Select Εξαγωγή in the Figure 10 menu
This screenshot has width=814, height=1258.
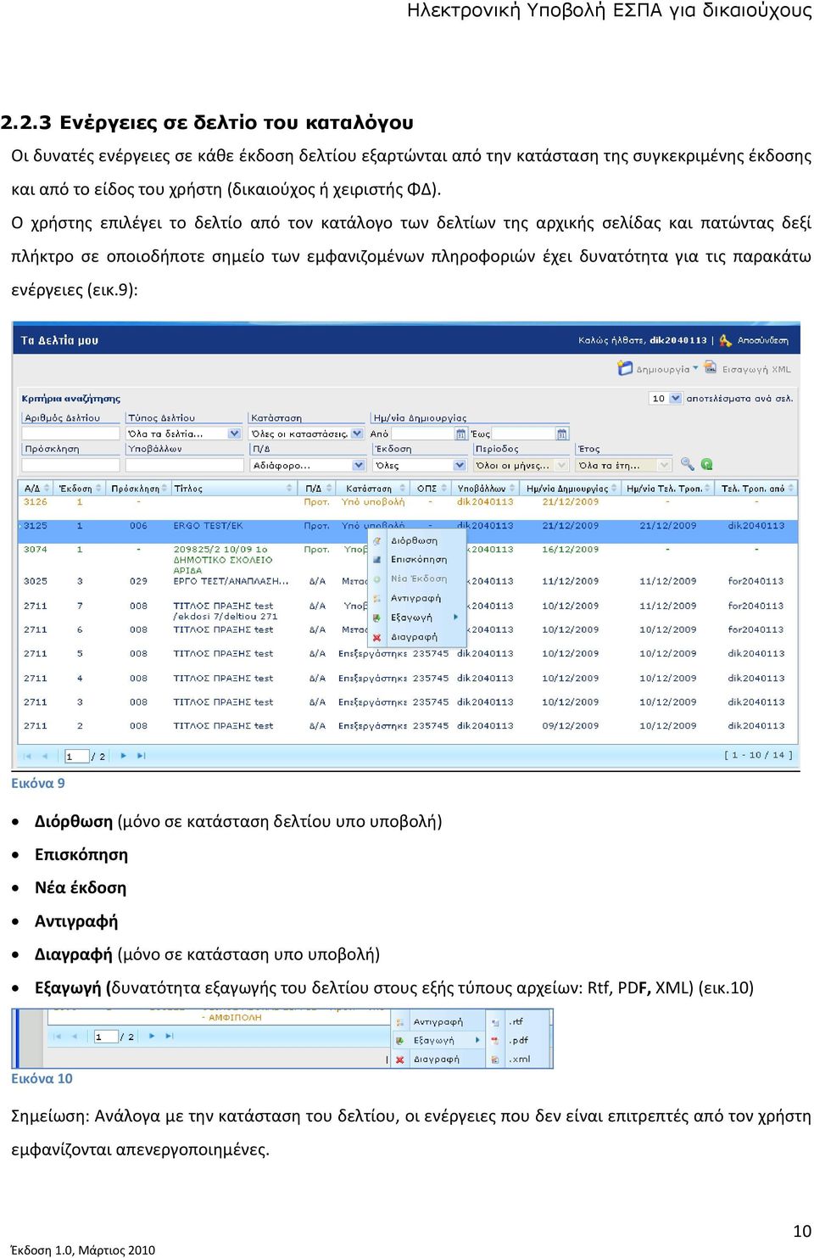pyautogui.click(x=438, y=1040)
